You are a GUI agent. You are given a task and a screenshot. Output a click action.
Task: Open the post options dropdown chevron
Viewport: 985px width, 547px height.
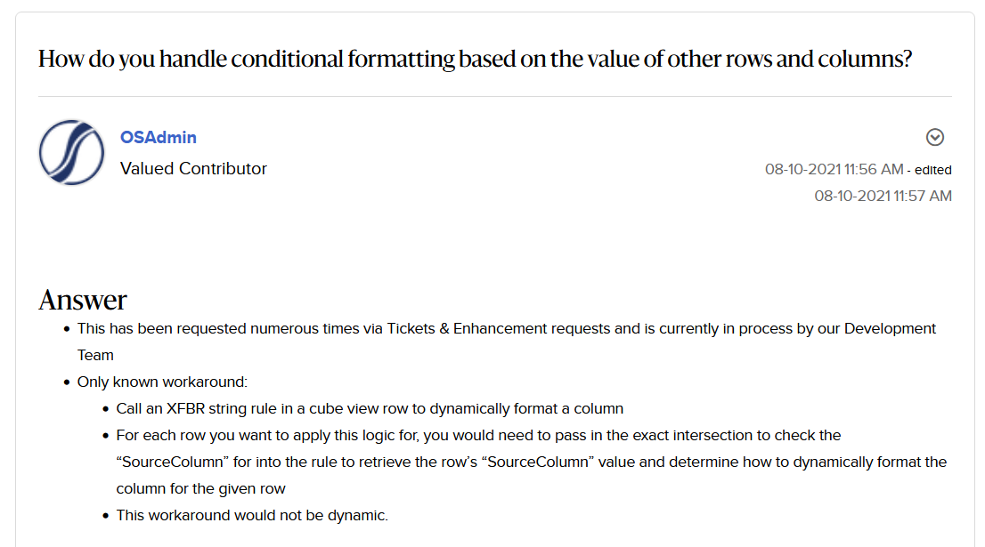[x=935, y=137]
